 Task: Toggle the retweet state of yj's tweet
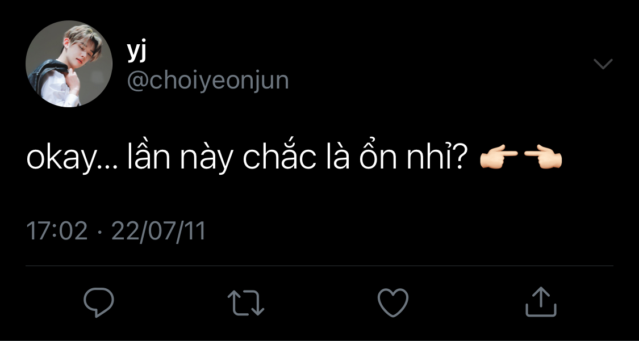click(246, 303)
